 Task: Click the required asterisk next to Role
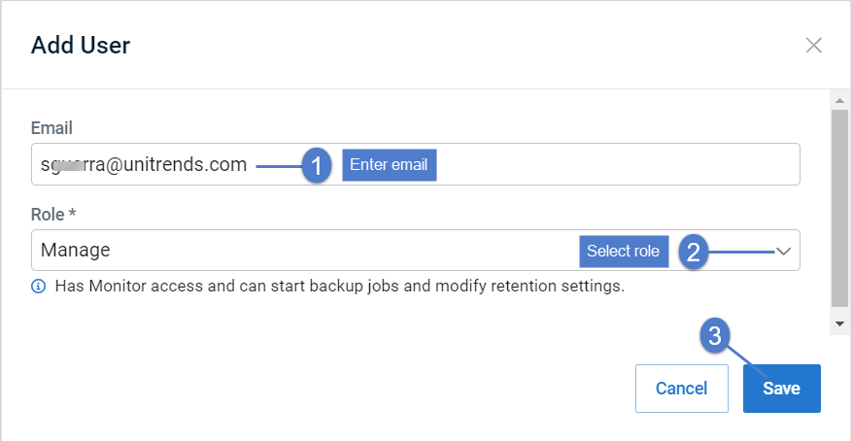pyautogui.click(x=72, y=213)
